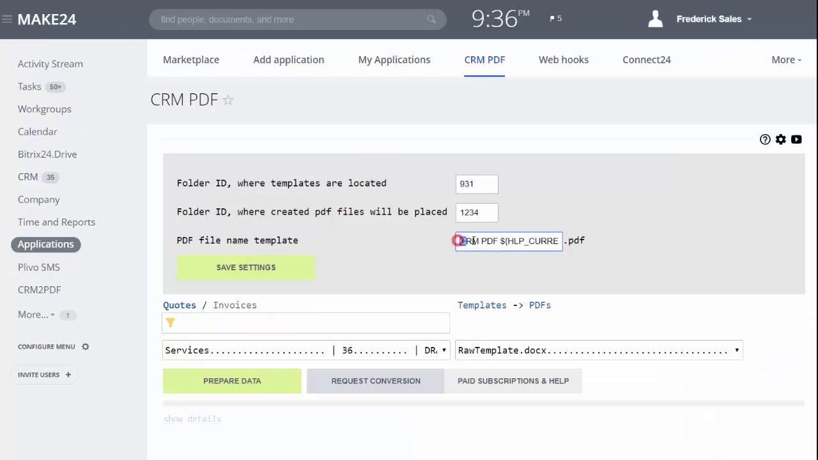Switch to the Marketplace tab
This screenshot has width=818, height=460.
click(191, 59)
